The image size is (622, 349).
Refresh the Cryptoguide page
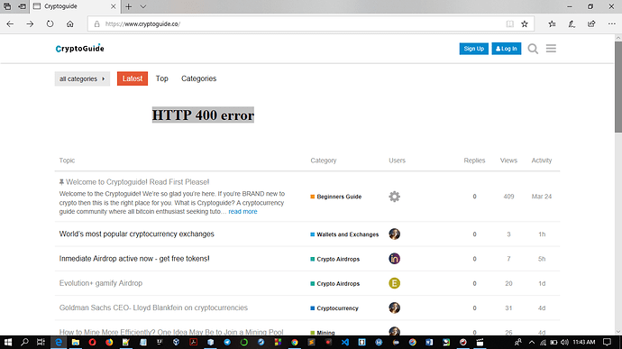[50, 23]
